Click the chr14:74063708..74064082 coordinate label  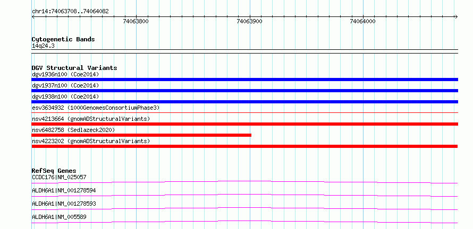point(70,12)
